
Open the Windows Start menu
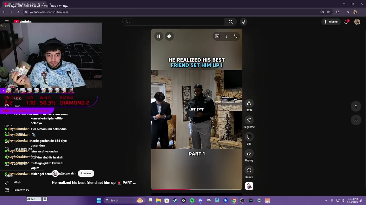[x=99, y=200]
